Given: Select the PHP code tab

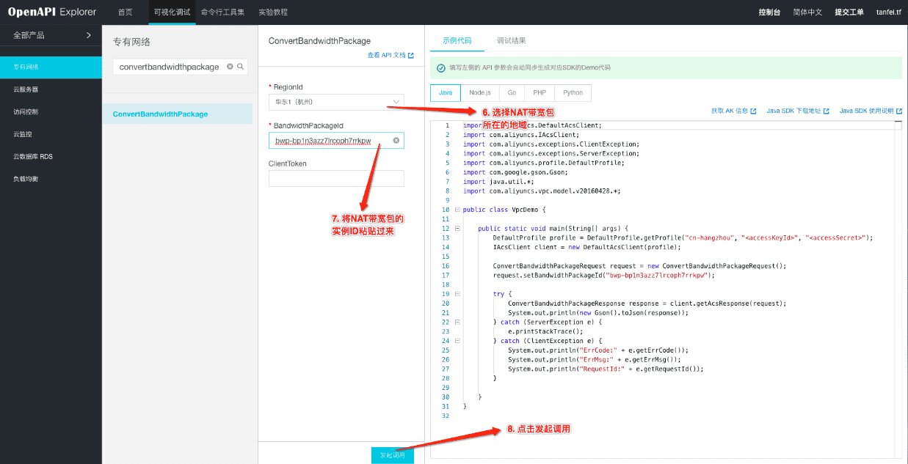Looking at the screenshot, I should 540,93.
